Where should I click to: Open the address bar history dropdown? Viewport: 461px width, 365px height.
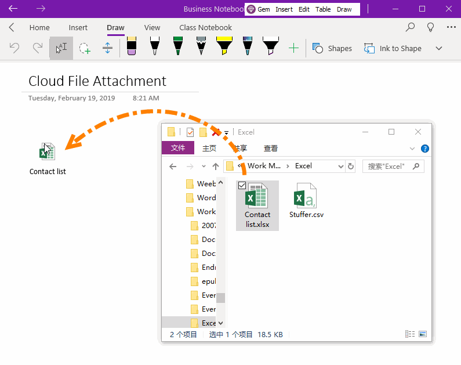point(341,167)
